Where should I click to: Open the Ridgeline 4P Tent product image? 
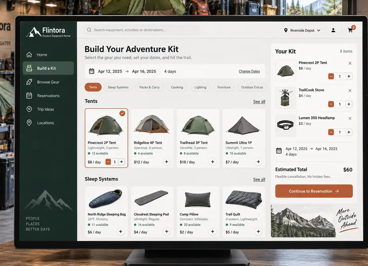[152, 124]
